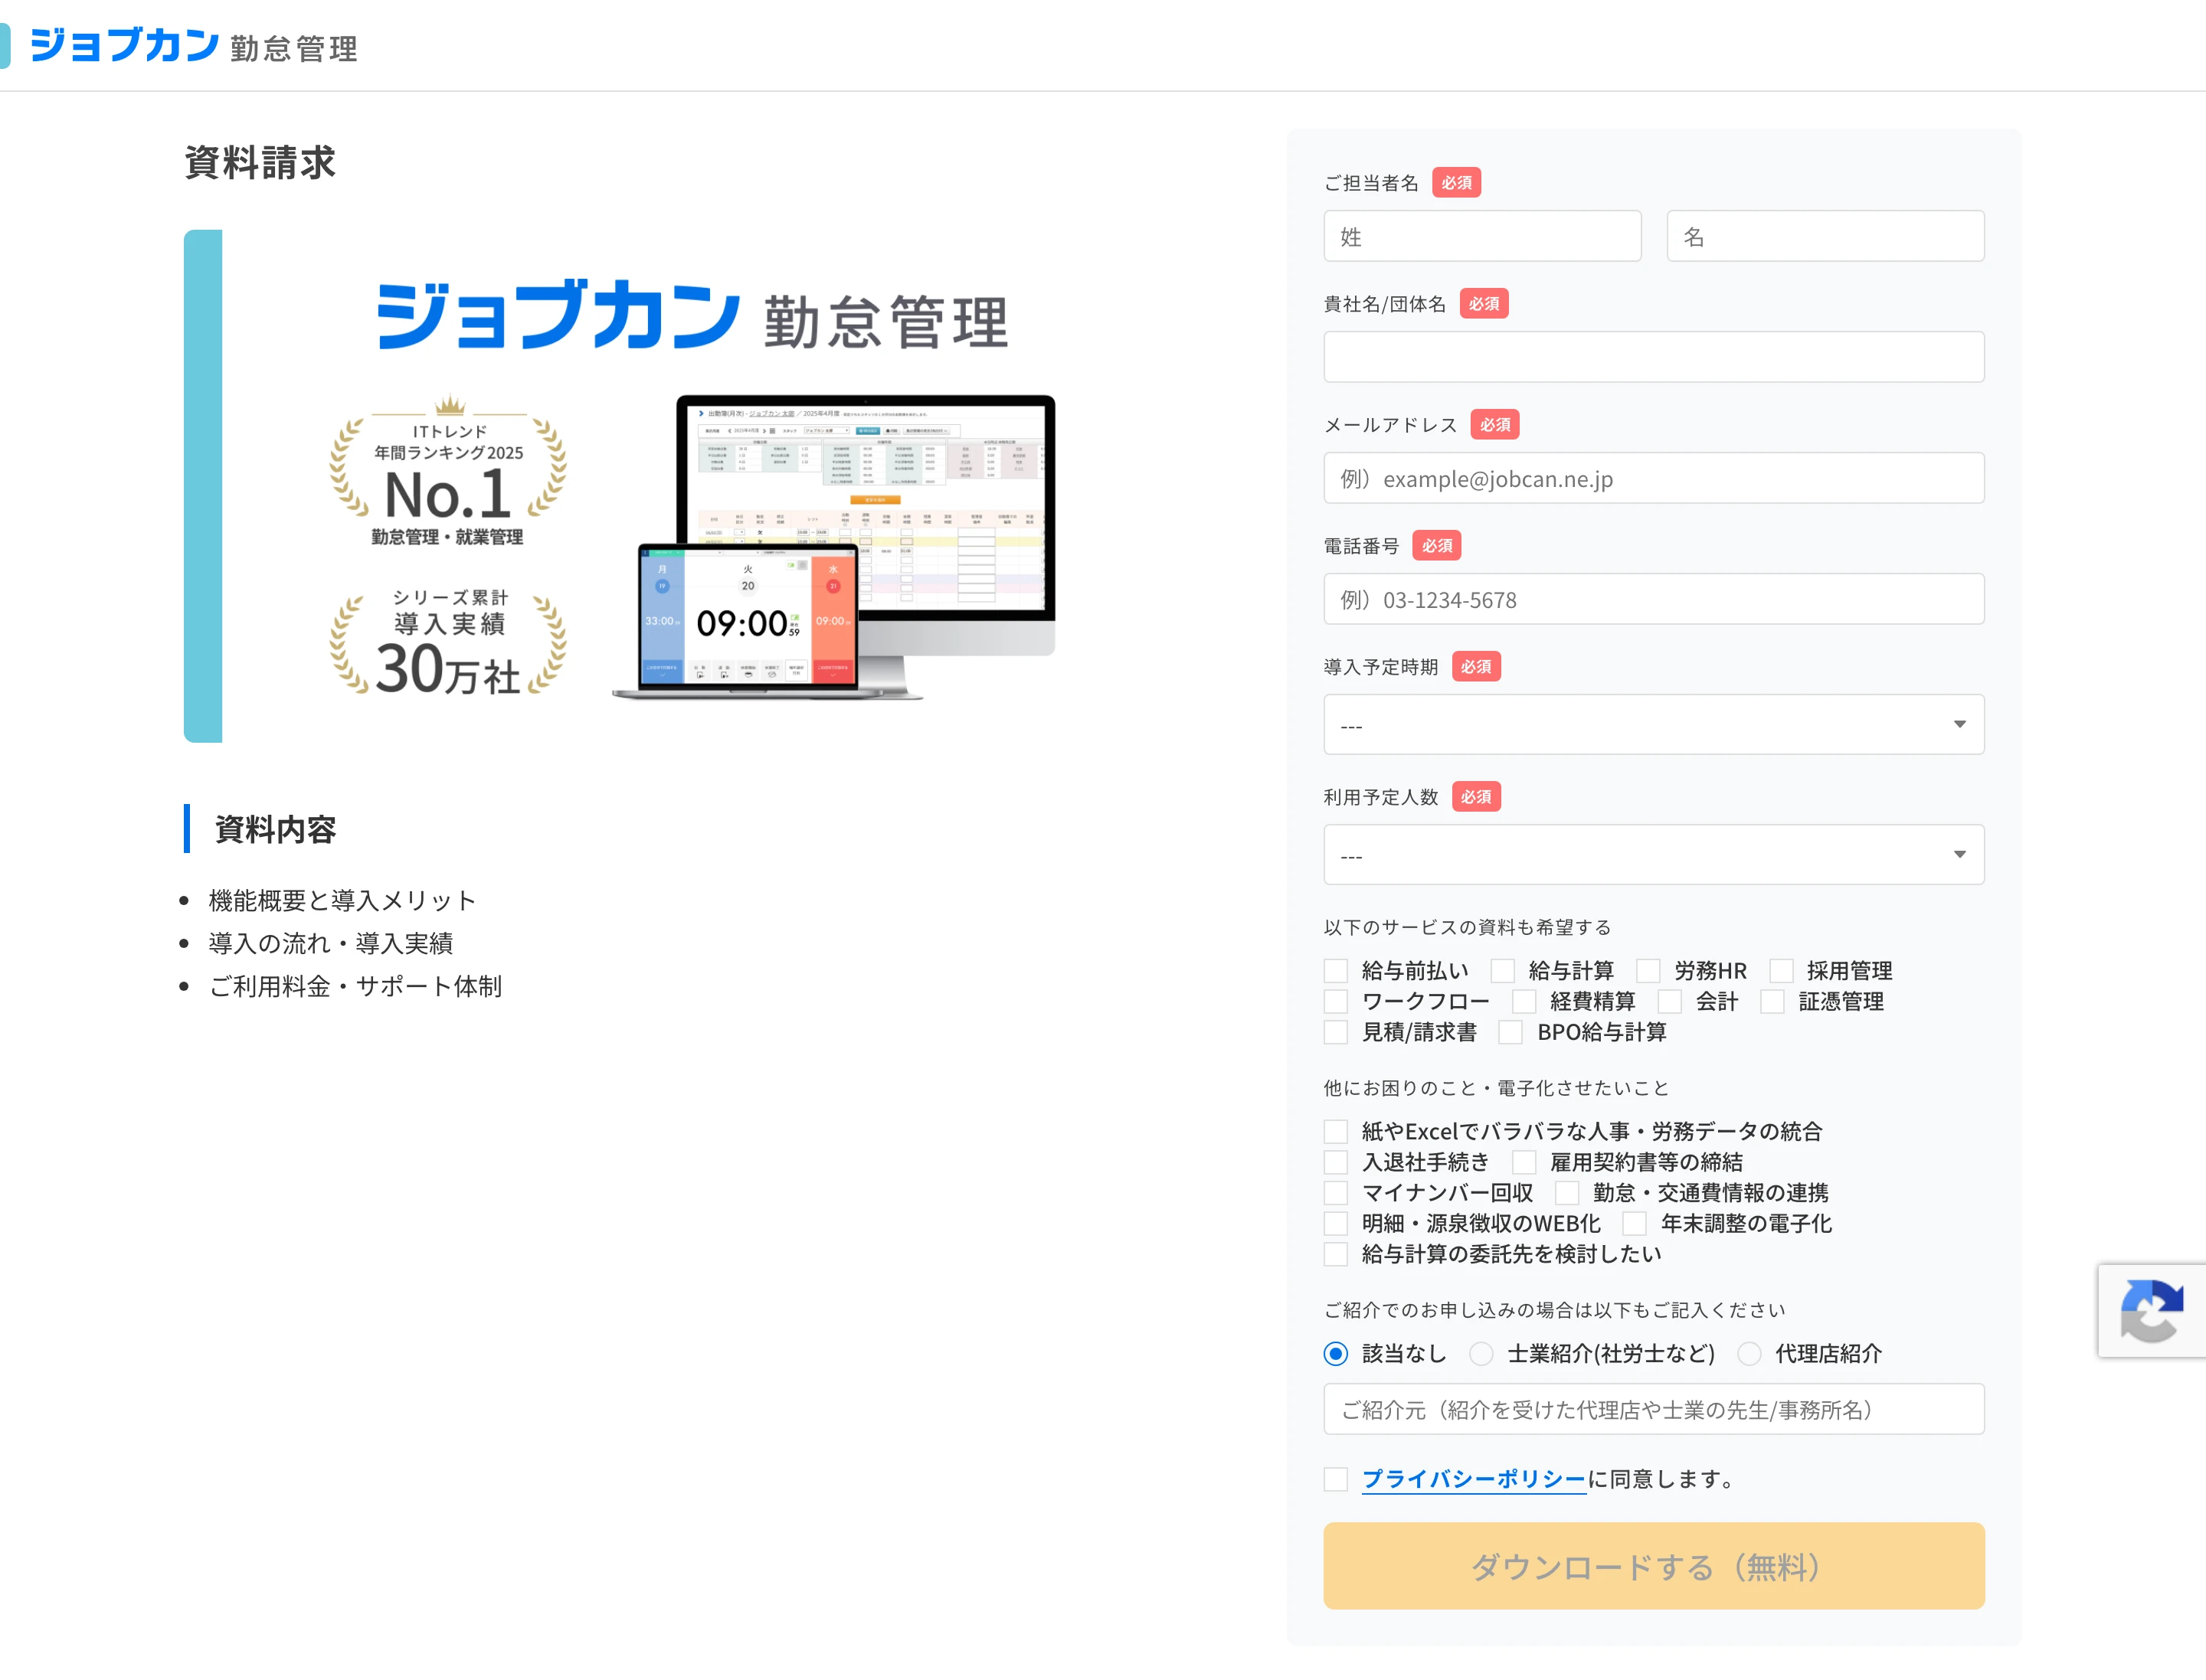This screenshot has height=1680, width=2206.
Task: Check the 給与計算 checkbox
Action: click(1503, 971)
